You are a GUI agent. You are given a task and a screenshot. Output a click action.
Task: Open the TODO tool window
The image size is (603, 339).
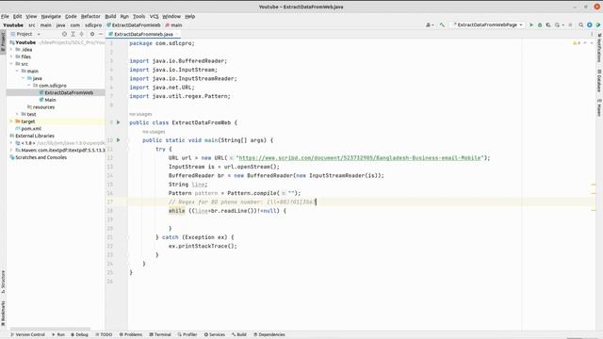click(104, 335)
